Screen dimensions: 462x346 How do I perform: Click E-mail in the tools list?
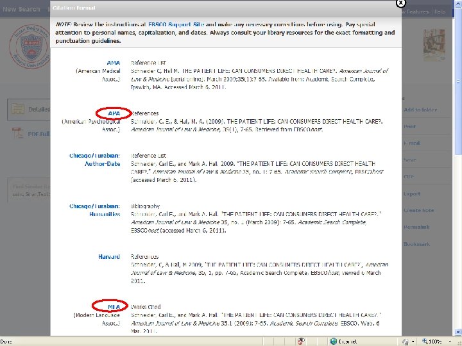(411, 144)
